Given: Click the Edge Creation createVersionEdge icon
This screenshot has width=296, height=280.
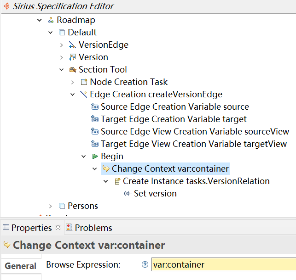Looking at the screenshot, I should [83, 94].
